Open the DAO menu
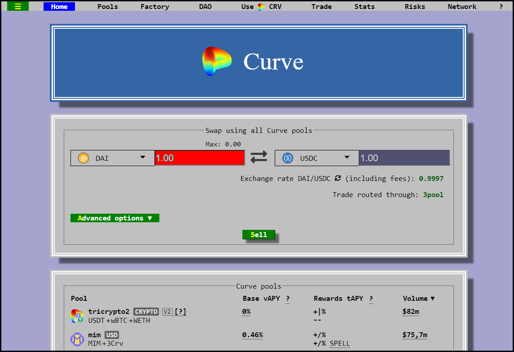 [x=205, y=7]
